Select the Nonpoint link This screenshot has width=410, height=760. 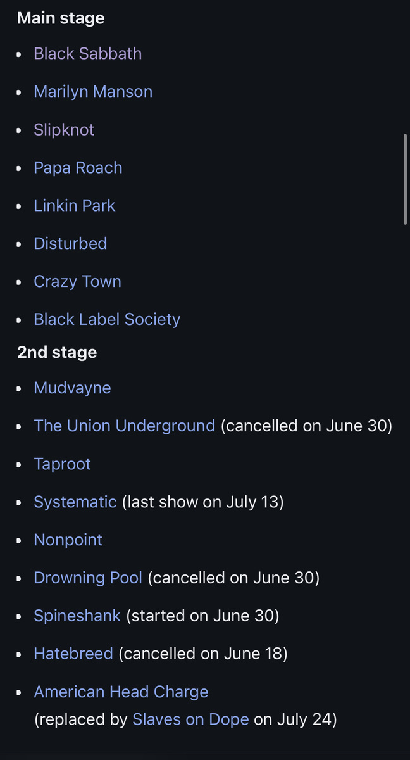pyautogui.click(x=68, y=540)
